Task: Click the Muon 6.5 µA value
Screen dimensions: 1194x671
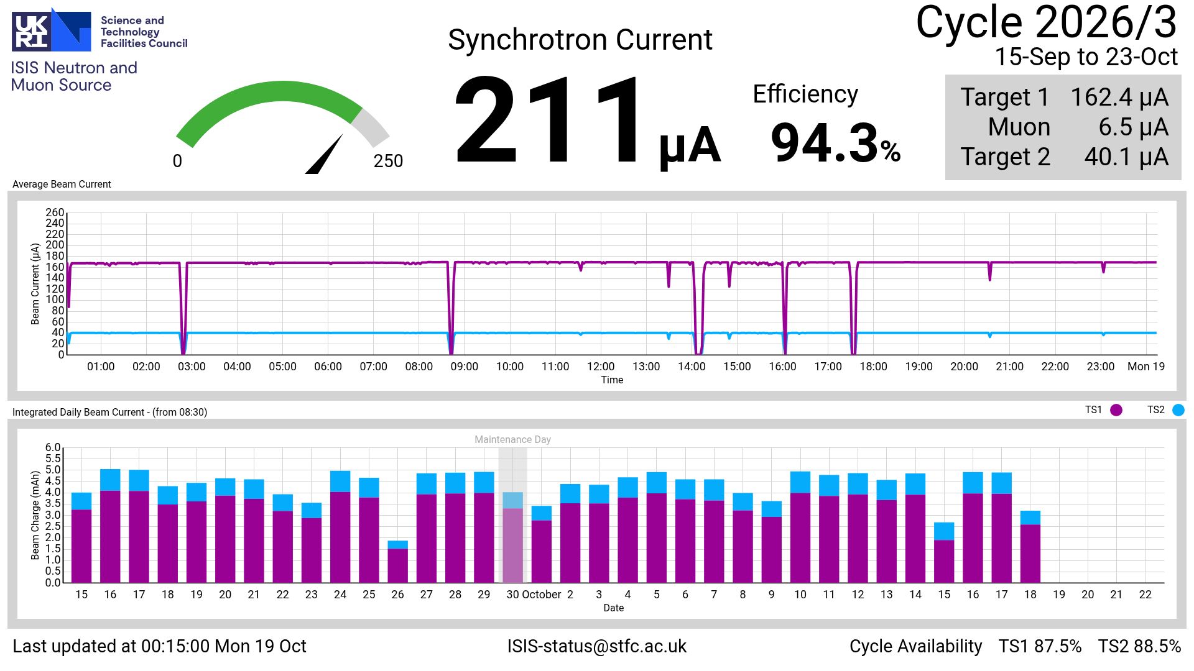Action: 1133,127
